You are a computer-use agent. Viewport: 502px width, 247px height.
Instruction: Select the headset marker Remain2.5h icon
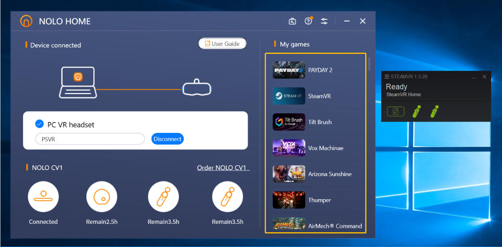tap(102, 197)
